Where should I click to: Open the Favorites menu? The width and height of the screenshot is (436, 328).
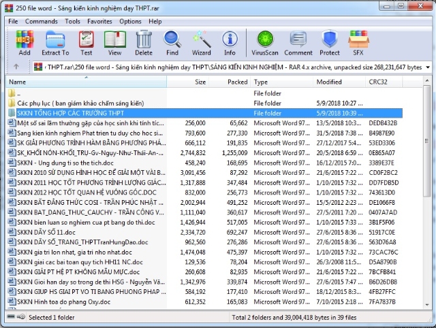[x=99, y=21]
